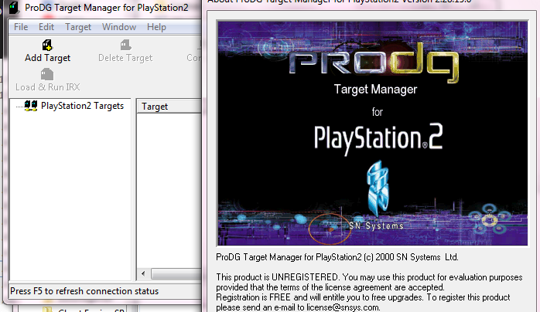Click the status bar refresh connection message
Screen dimensions: 540x312
(x=84, y=291)
